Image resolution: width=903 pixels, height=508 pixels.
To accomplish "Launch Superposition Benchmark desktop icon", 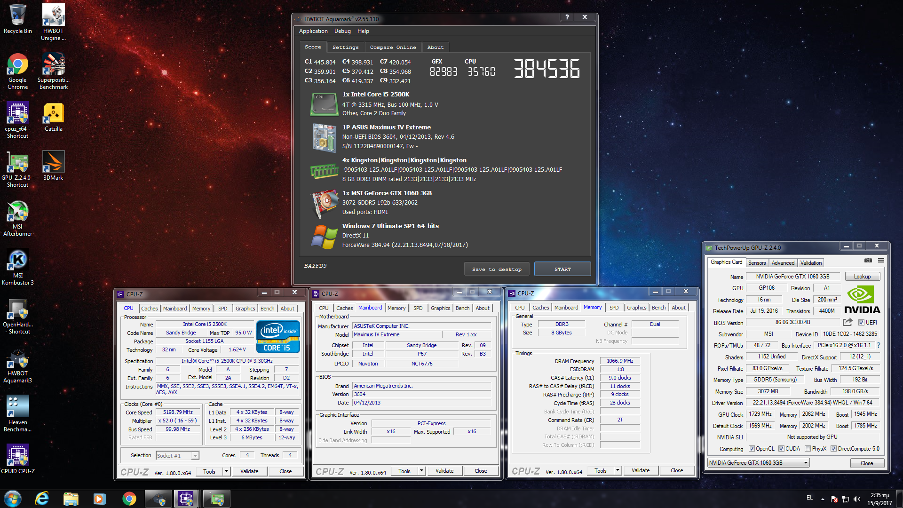I will [x=53, y=71].
